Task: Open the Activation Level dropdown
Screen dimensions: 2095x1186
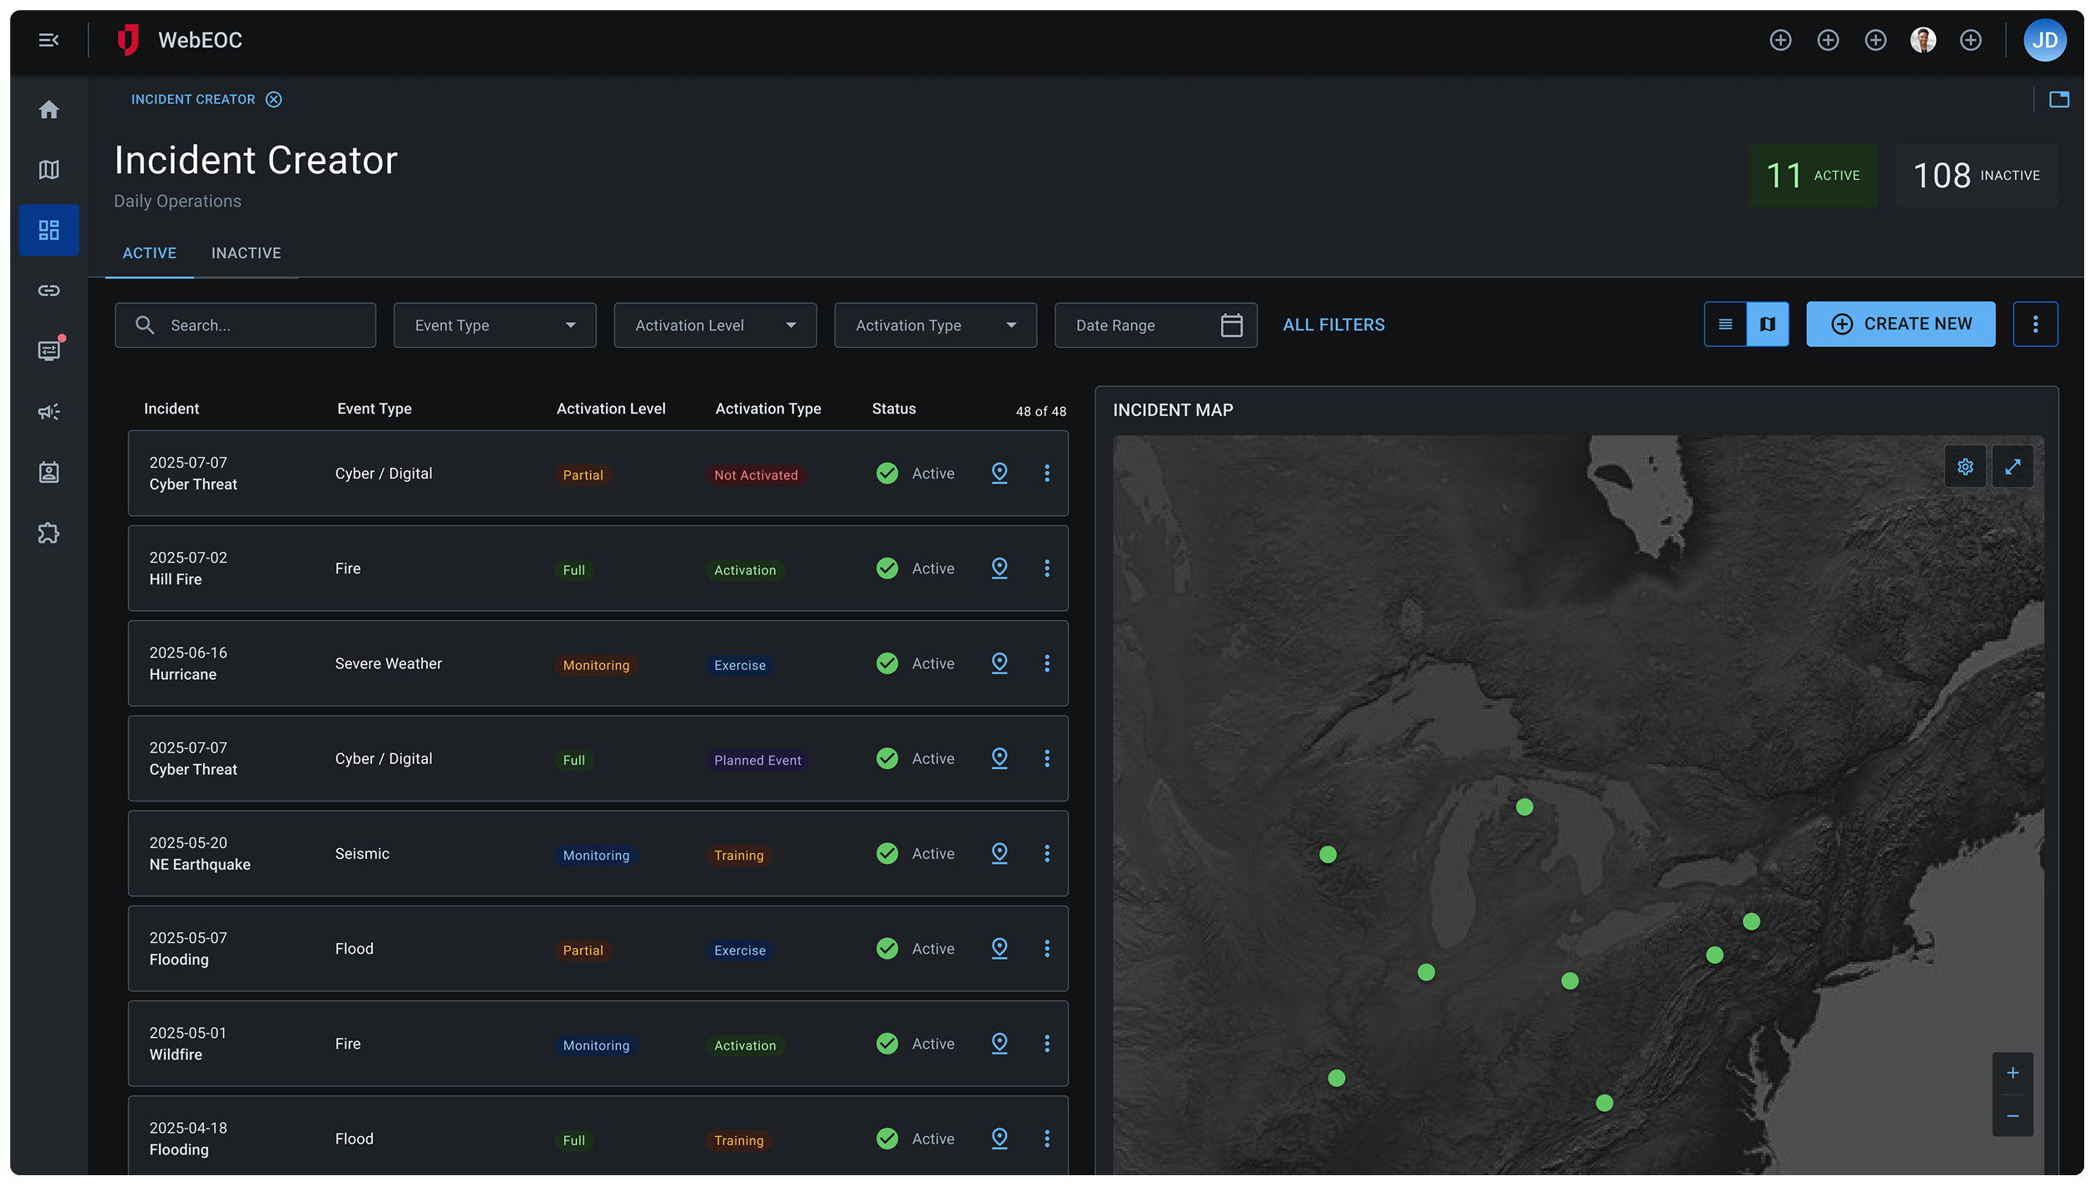Action: [x=714, y=325]
